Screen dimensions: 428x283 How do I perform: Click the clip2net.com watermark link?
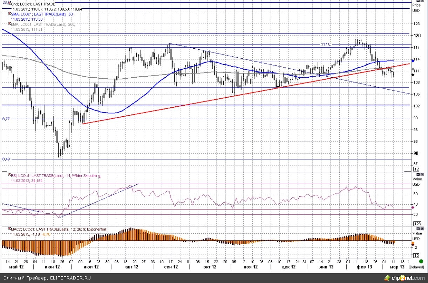click(406, 278)
